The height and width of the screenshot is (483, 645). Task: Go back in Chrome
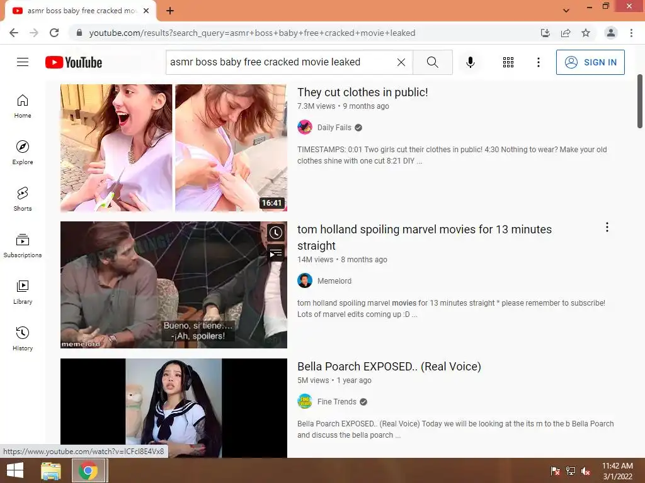click(x=14, y=33)
